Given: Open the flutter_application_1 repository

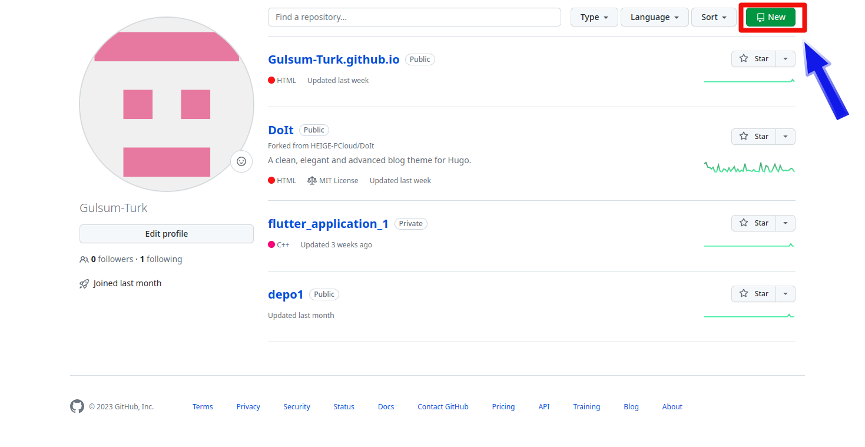Looking at the screenshot, I should point(328,224).
